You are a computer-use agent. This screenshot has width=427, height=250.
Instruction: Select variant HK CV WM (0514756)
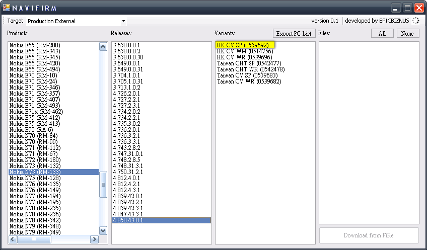point(245,51)
